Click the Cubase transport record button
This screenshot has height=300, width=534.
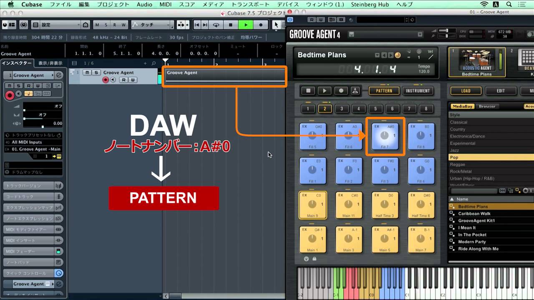click(x=261, y=25)
